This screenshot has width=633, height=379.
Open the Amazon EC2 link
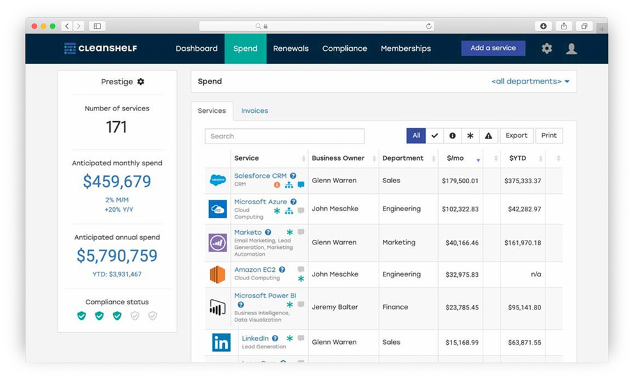click(x=254, y=269)
